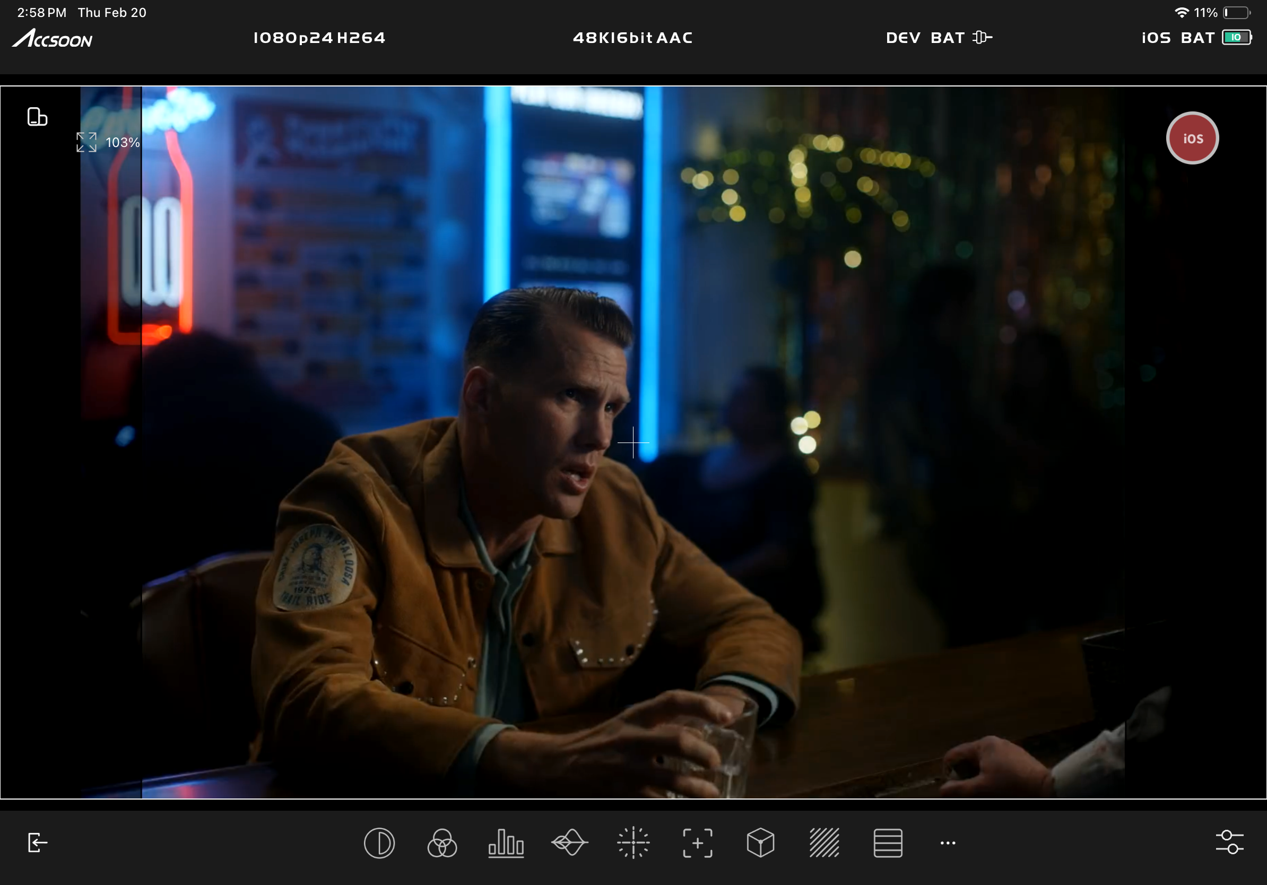Tap the center crosshair on the video preview
The image size is (1267, 885).
pyautogui.click(x=633, y=442)
